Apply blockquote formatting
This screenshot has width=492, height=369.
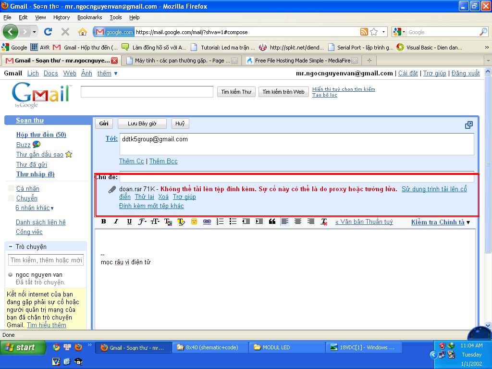(x=272, y=221)
